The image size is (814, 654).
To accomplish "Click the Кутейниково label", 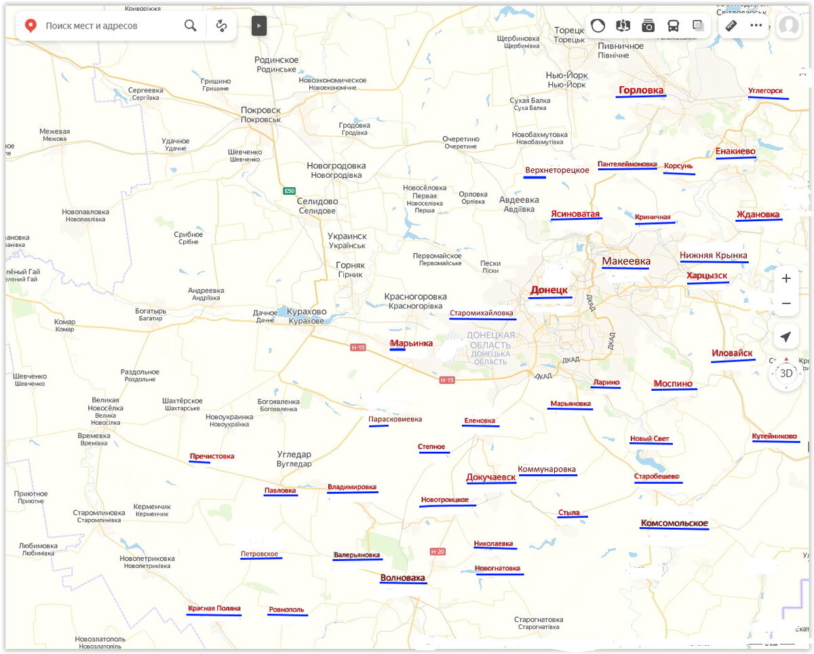I will pyautogui.click(x=774, y=436).
